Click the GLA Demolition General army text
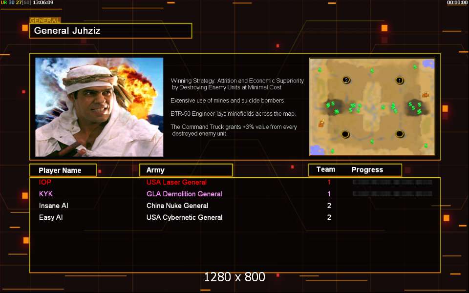The image size is (469, 293). (184, 194)
